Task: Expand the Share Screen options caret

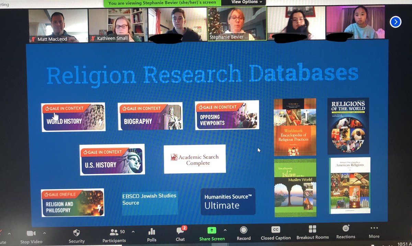Action: coord(225,230)
